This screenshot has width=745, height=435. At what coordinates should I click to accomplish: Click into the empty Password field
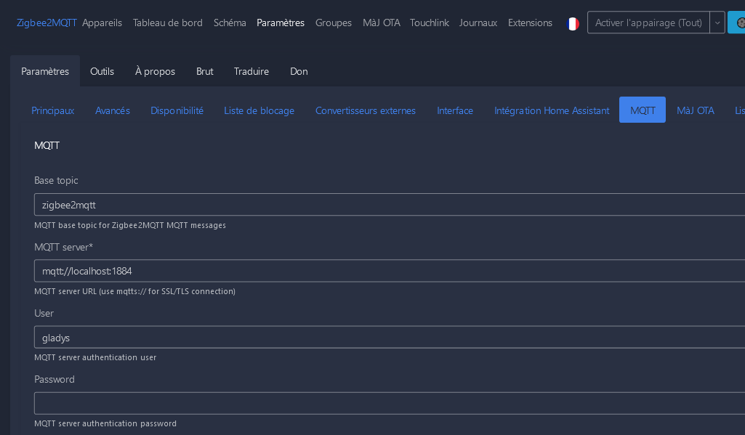pos(389,403)
